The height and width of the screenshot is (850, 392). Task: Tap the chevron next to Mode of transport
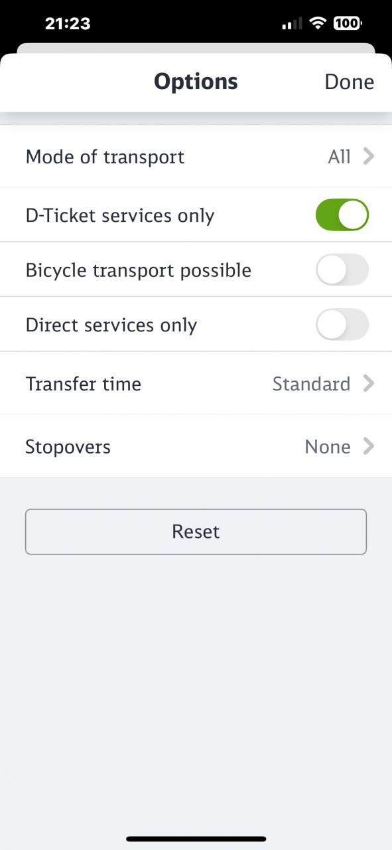(369, 157)
